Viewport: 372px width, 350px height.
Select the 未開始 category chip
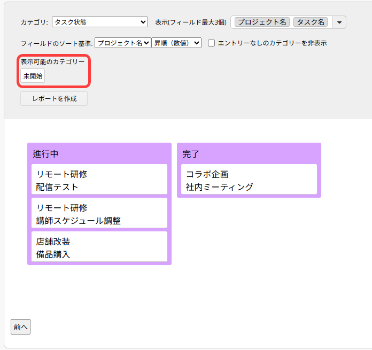[x=33, y=76]
